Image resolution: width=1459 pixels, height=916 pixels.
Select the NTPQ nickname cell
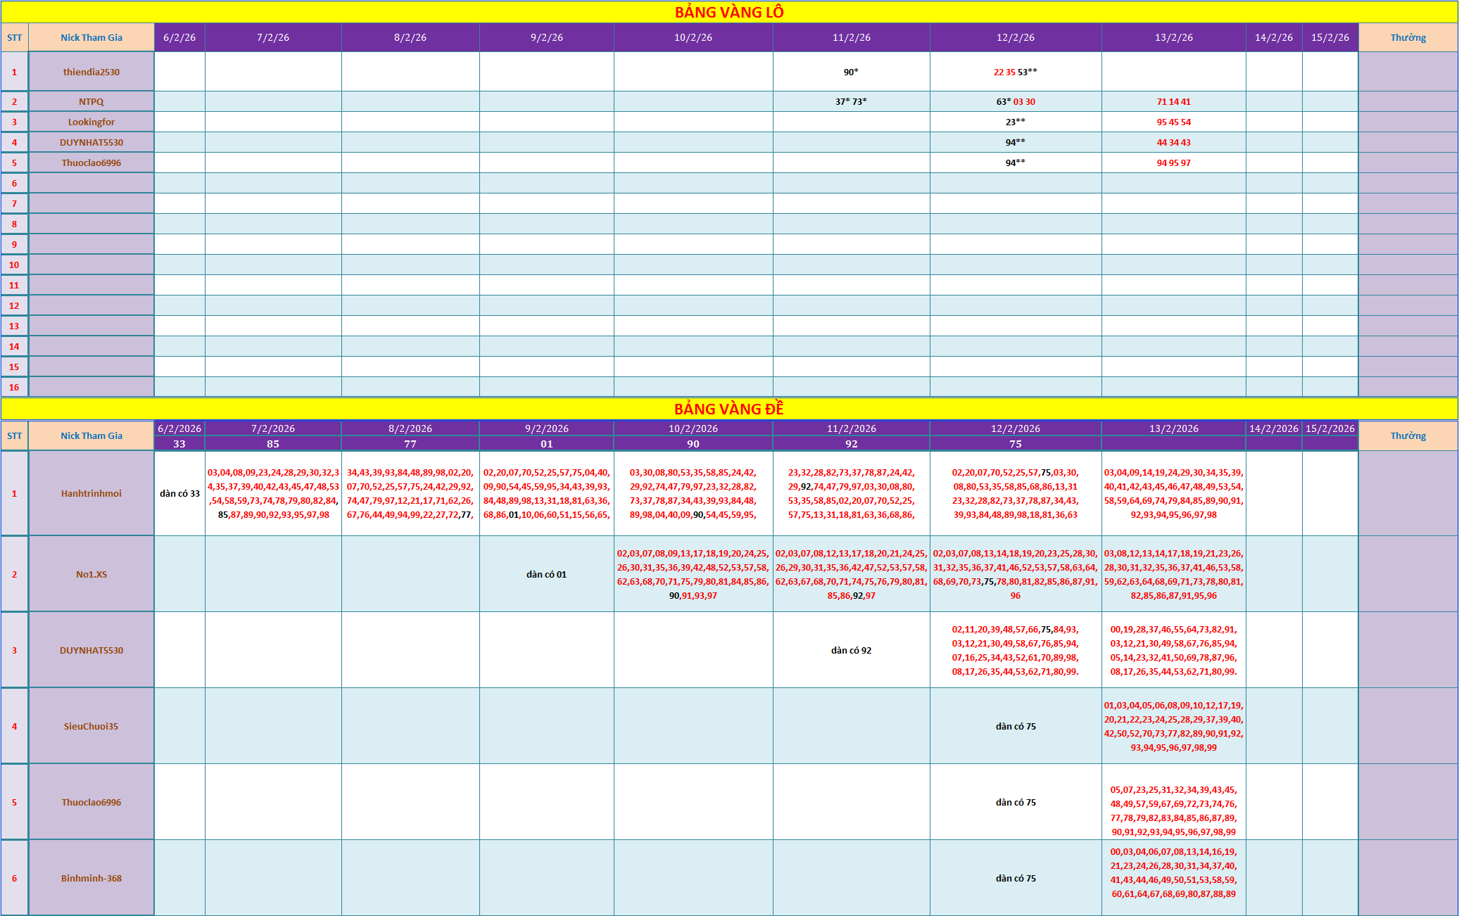click(x=91, y=101)
